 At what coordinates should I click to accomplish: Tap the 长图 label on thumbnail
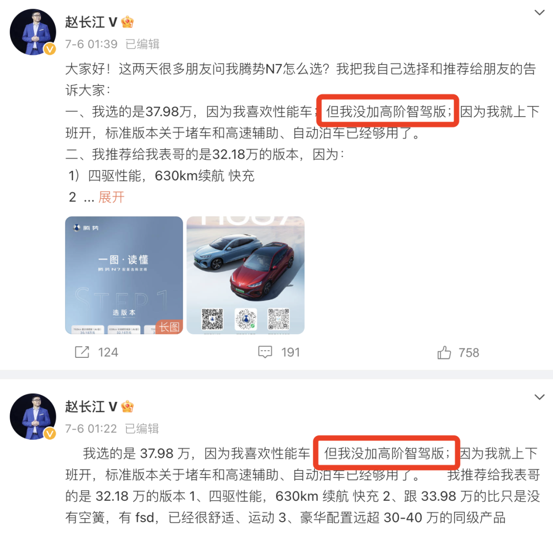pos(169,327)
